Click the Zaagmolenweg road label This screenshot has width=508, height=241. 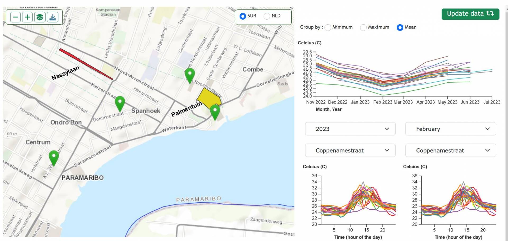(266, 220)
